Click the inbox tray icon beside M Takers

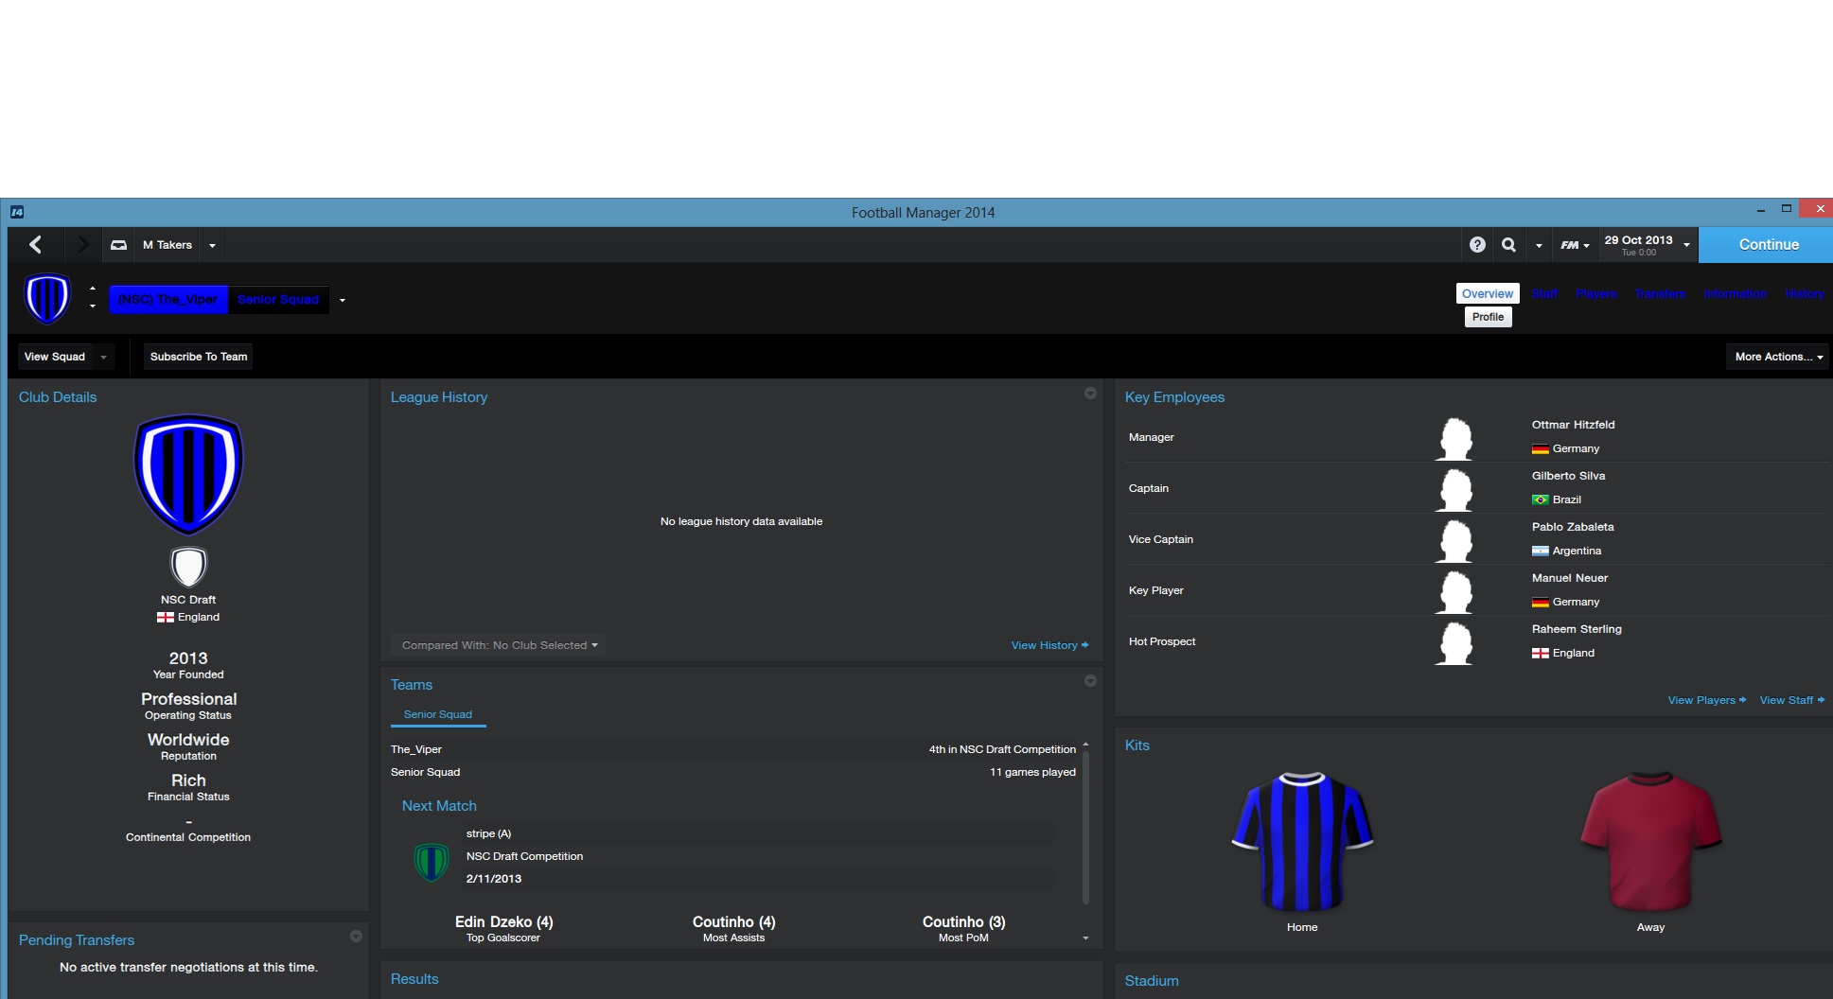(118, 245)
